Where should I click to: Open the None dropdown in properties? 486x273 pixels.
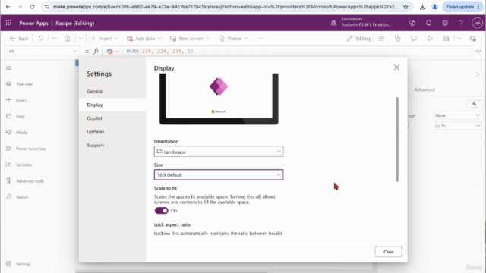click(457, 115)
